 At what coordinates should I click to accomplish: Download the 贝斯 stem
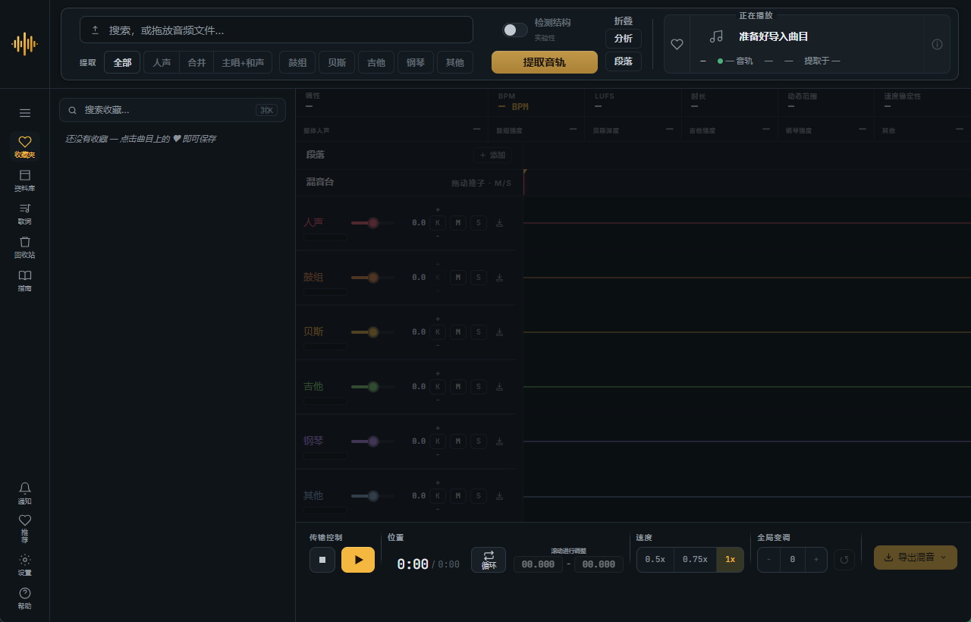[499, 332]
